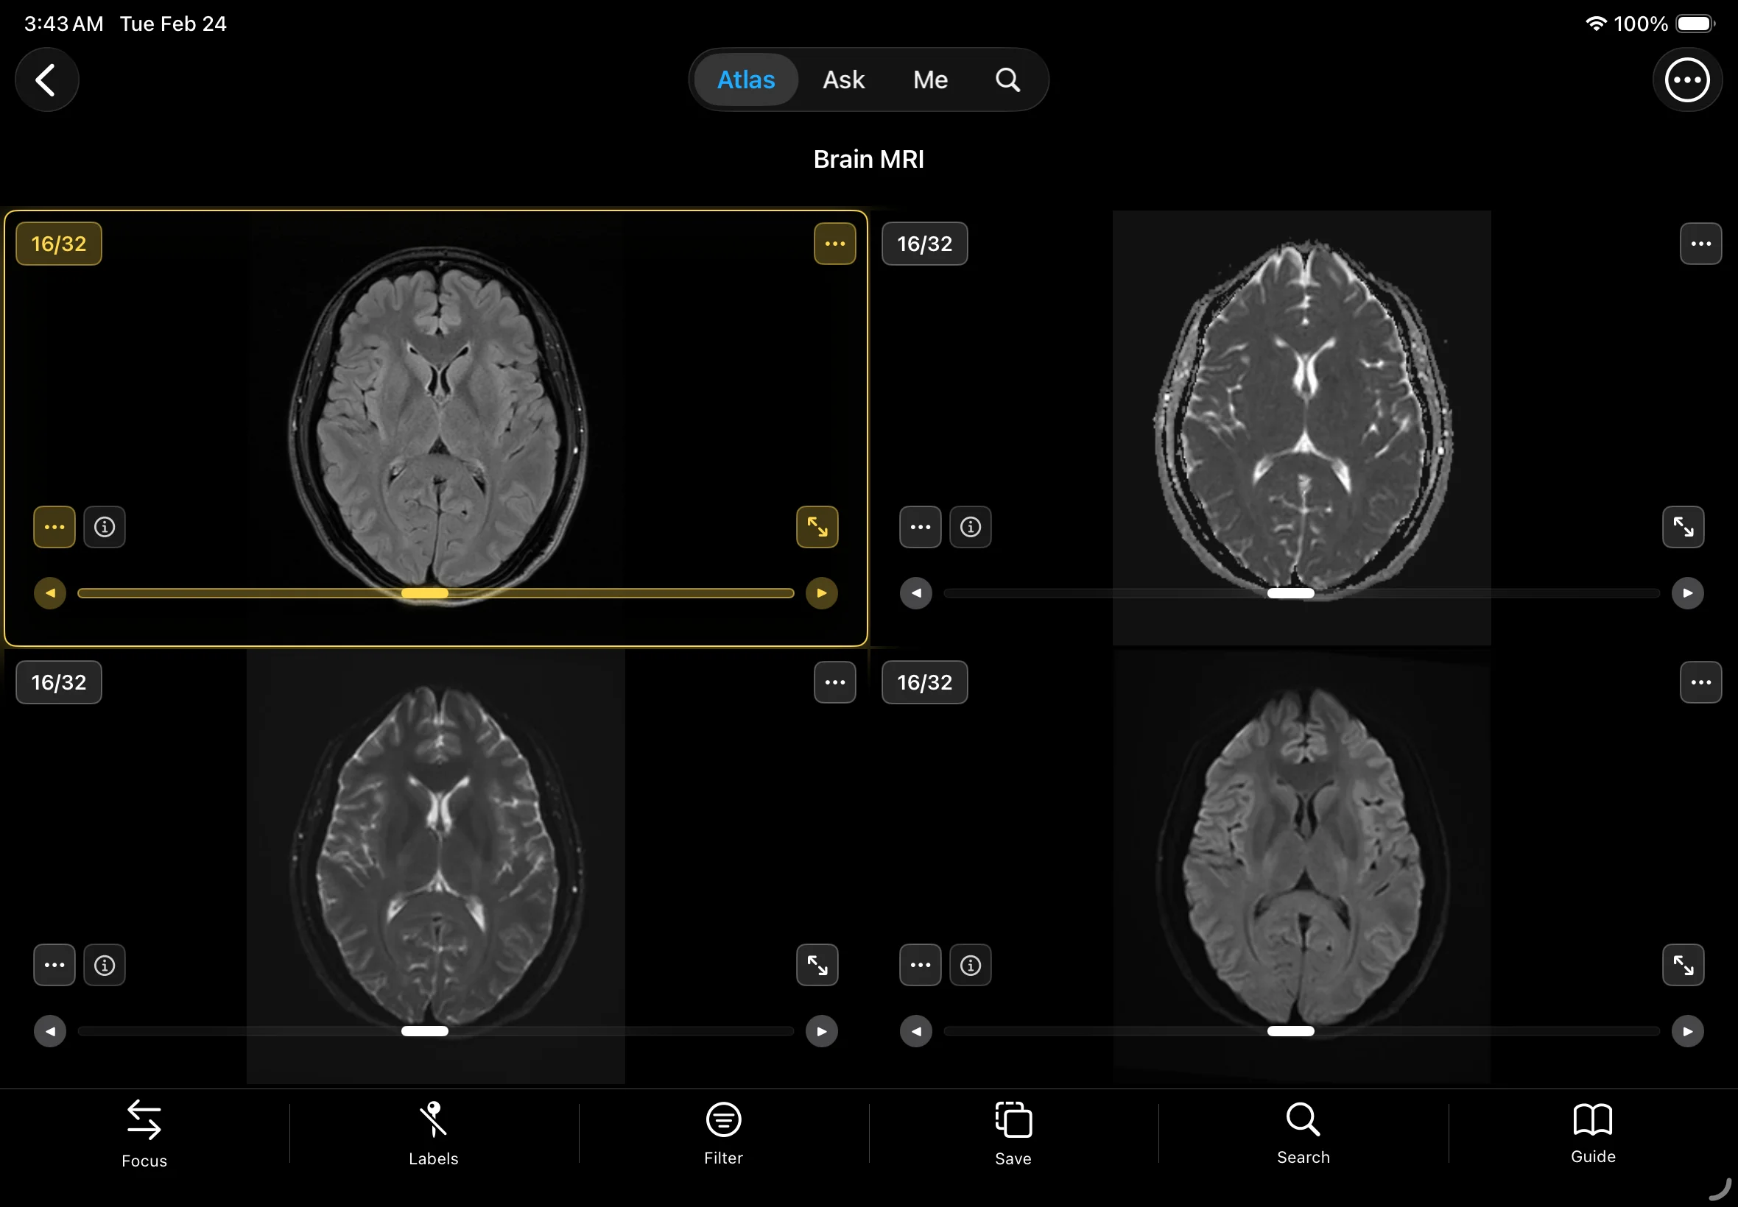Tap Search in the bottom toolbar
The width and height of the screenshot is (1738, 1207).
[1302, 1132]
